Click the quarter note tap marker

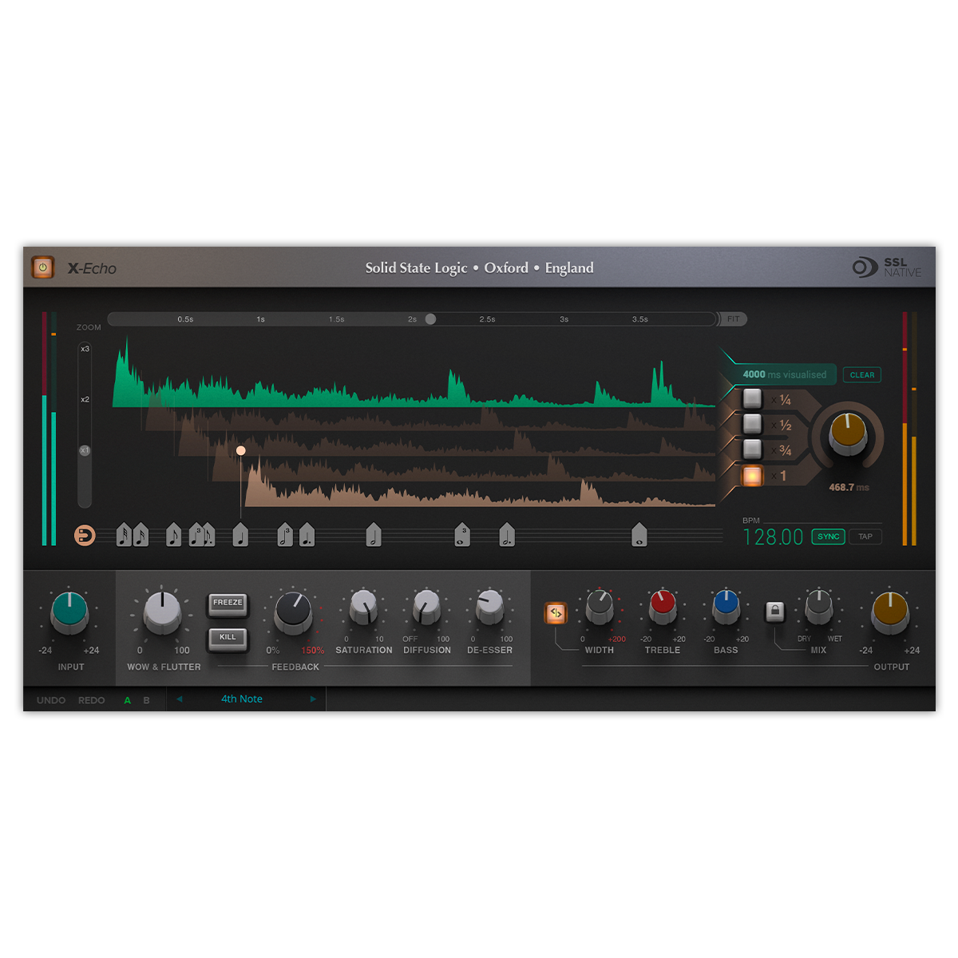click(x=239, y=535)
